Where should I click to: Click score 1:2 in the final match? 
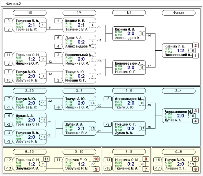point(181,50)
